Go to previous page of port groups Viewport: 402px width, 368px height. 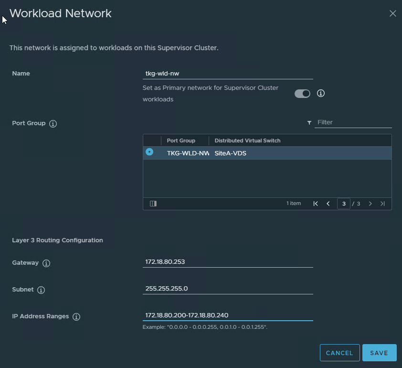[328, 204]
